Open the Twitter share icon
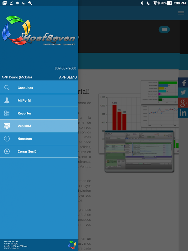 click(x=183, y=93)
